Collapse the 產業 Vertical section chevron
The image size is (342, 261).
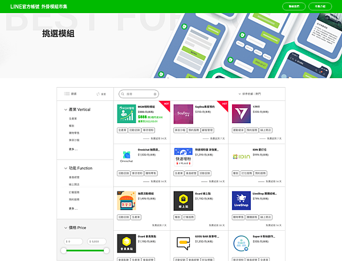(66, 109)
